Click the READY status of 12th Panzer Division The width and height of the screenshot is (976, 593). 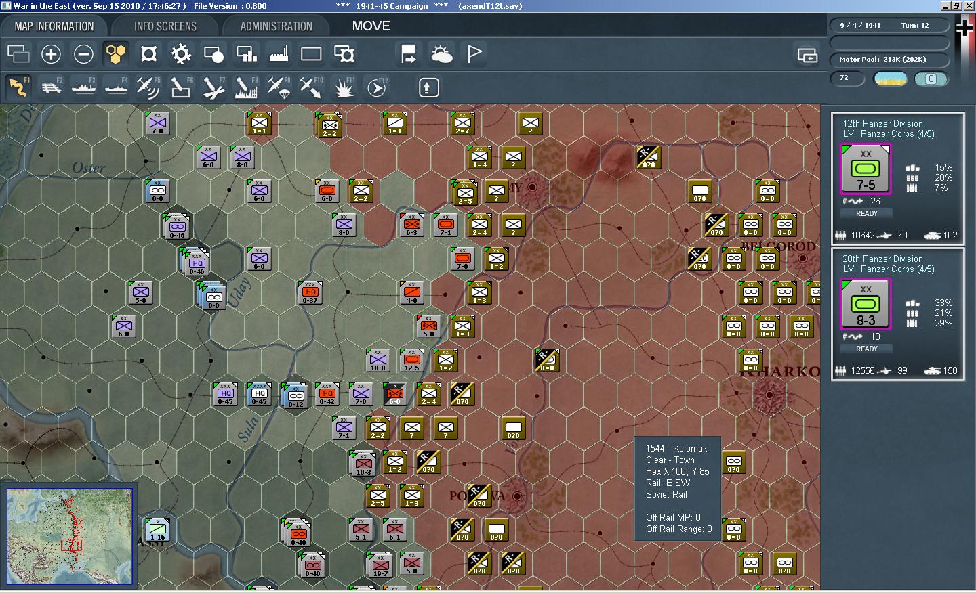coord(866,213)
